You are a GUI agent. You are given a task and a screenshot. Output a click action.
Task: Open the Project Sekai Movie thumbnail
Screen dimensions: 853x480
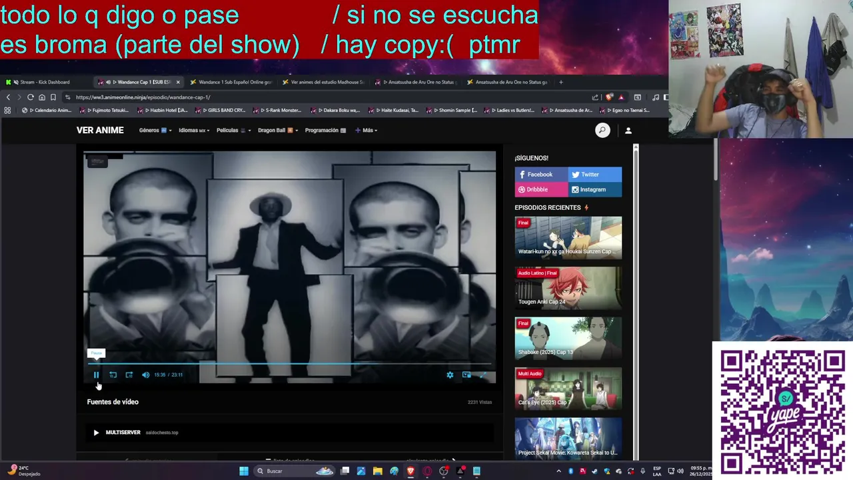click(568, 439)
